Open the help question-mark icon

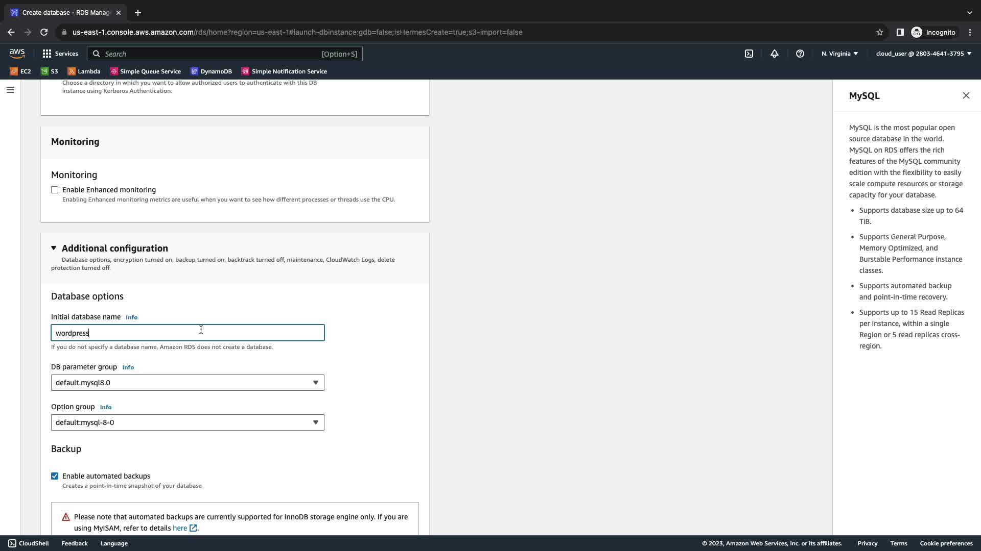coord(800,54)
